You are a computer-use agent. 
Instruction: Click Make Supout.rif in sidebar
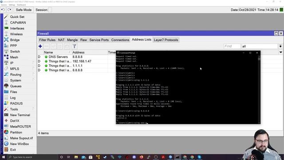coord(21,138)
